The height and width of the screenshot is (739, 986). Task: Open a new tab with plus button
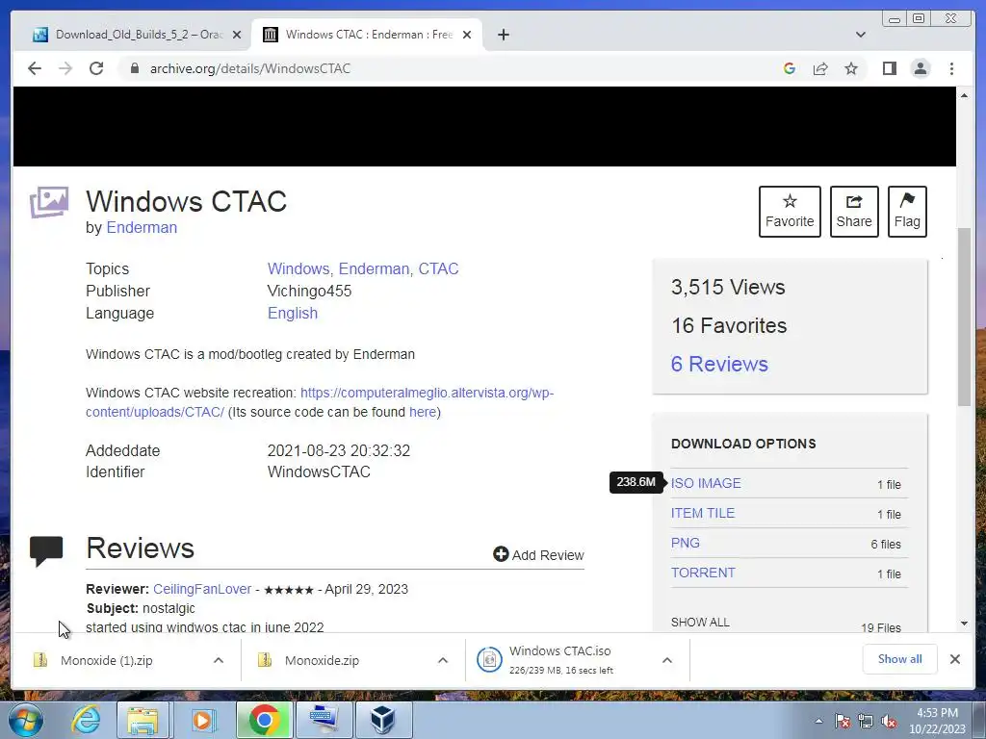pyautogui.click(x=503, y=35)
